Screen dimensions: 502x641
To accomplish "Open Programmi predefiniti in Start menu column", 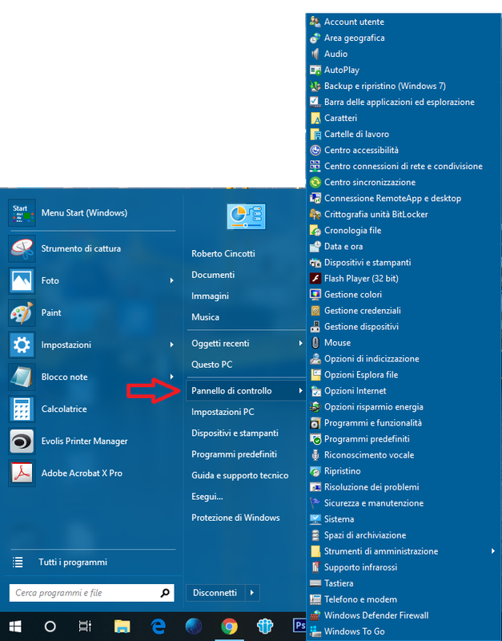I will pos(234,454).
